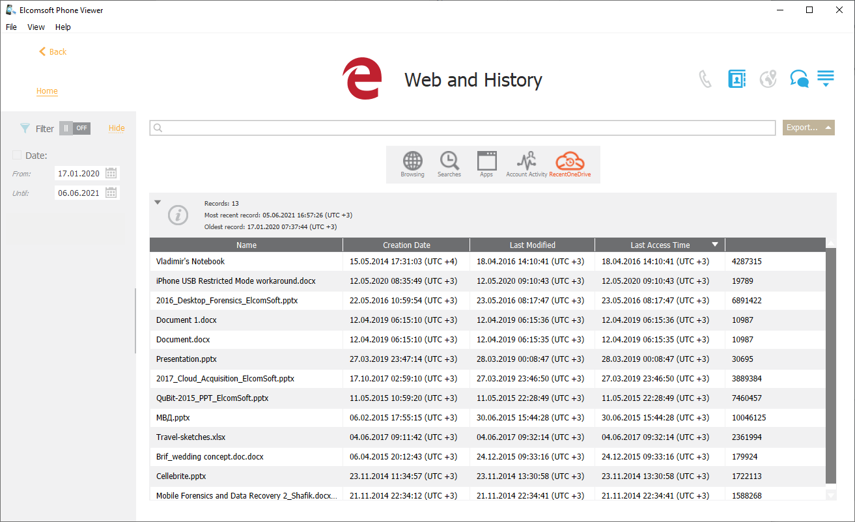Open the Messages chat bubbles icon

(x=799, y=79)
